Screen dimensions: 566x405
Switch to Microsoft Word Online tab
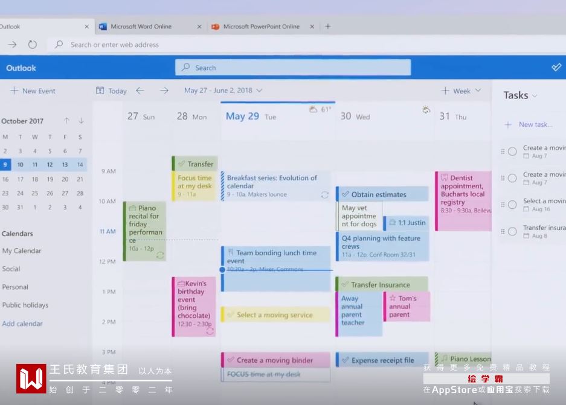coord(151,27)
